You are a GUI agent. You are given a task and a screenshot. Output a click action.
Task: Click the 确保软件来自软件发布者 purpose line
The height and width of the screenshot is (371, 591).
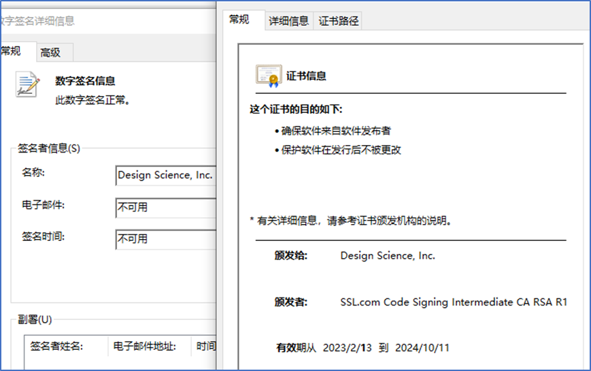pyautogui.click(x=336, y=131)
